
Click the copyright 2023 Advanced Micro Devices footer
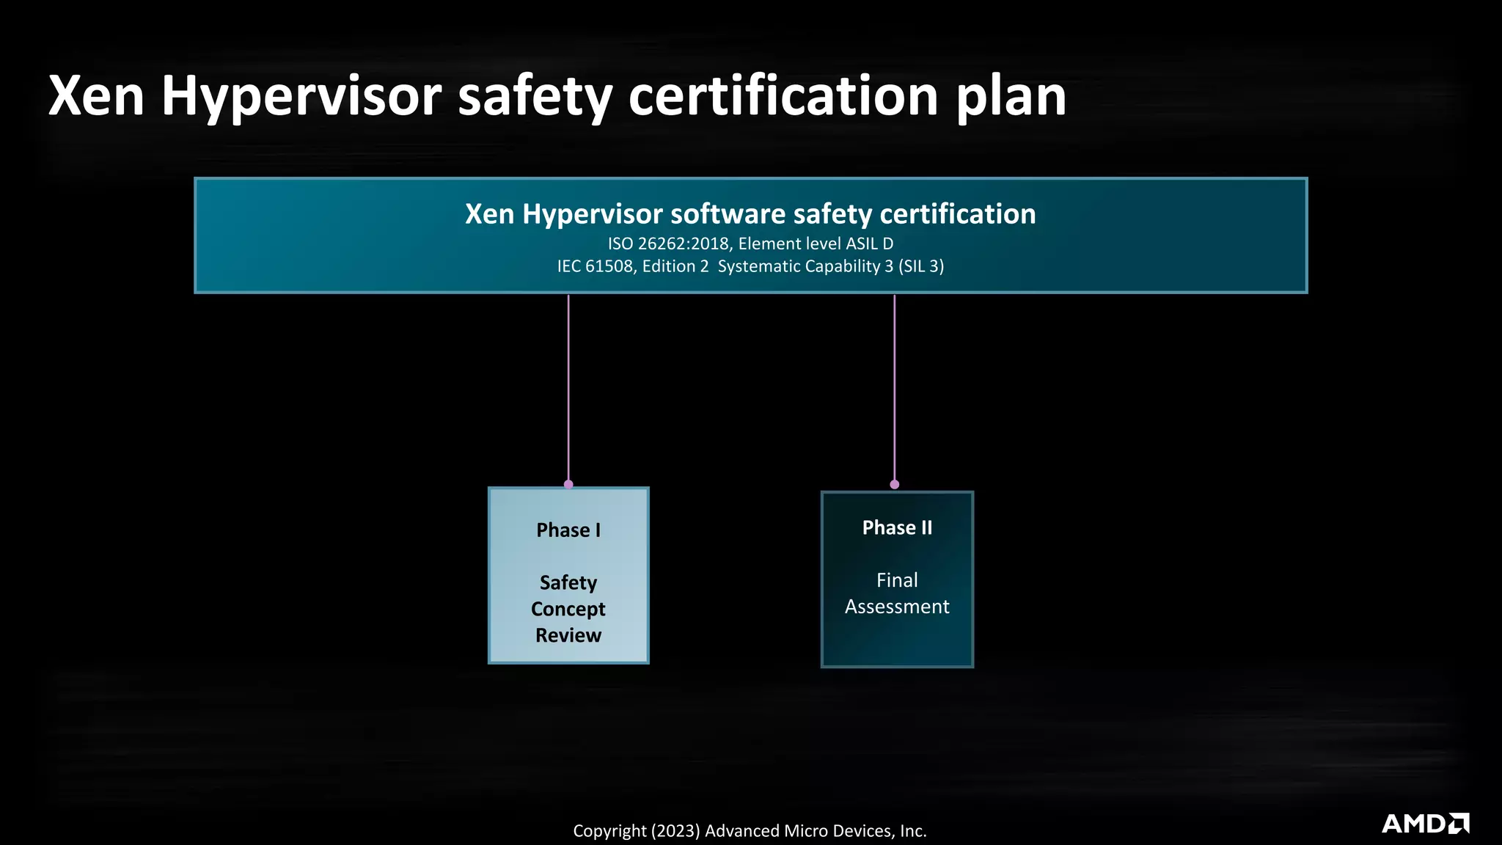tap(750, 831)
